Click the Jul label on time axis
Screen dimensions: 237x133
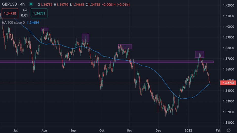click(15, 130)
